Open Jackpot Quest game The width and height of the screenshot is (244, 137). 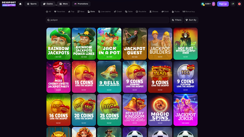pos(135,44)
